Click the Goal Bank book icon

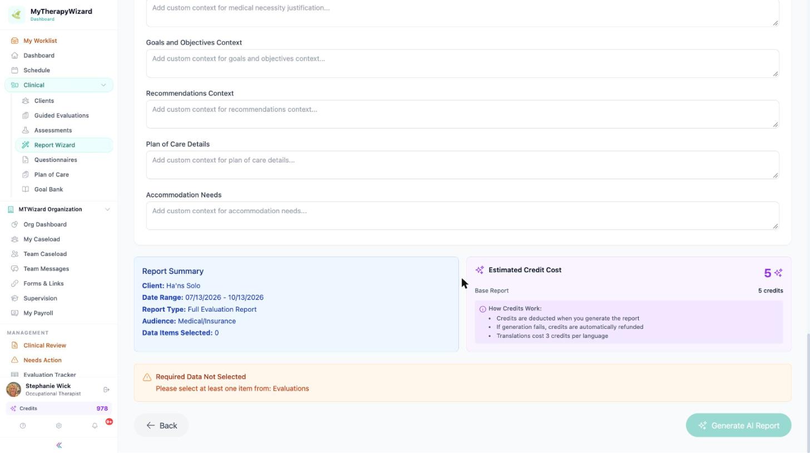tap(26, 190)
